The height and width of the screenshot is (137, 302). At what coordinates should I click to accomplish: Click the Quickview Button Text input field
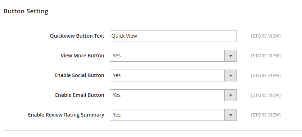click(x=173, y=36)
